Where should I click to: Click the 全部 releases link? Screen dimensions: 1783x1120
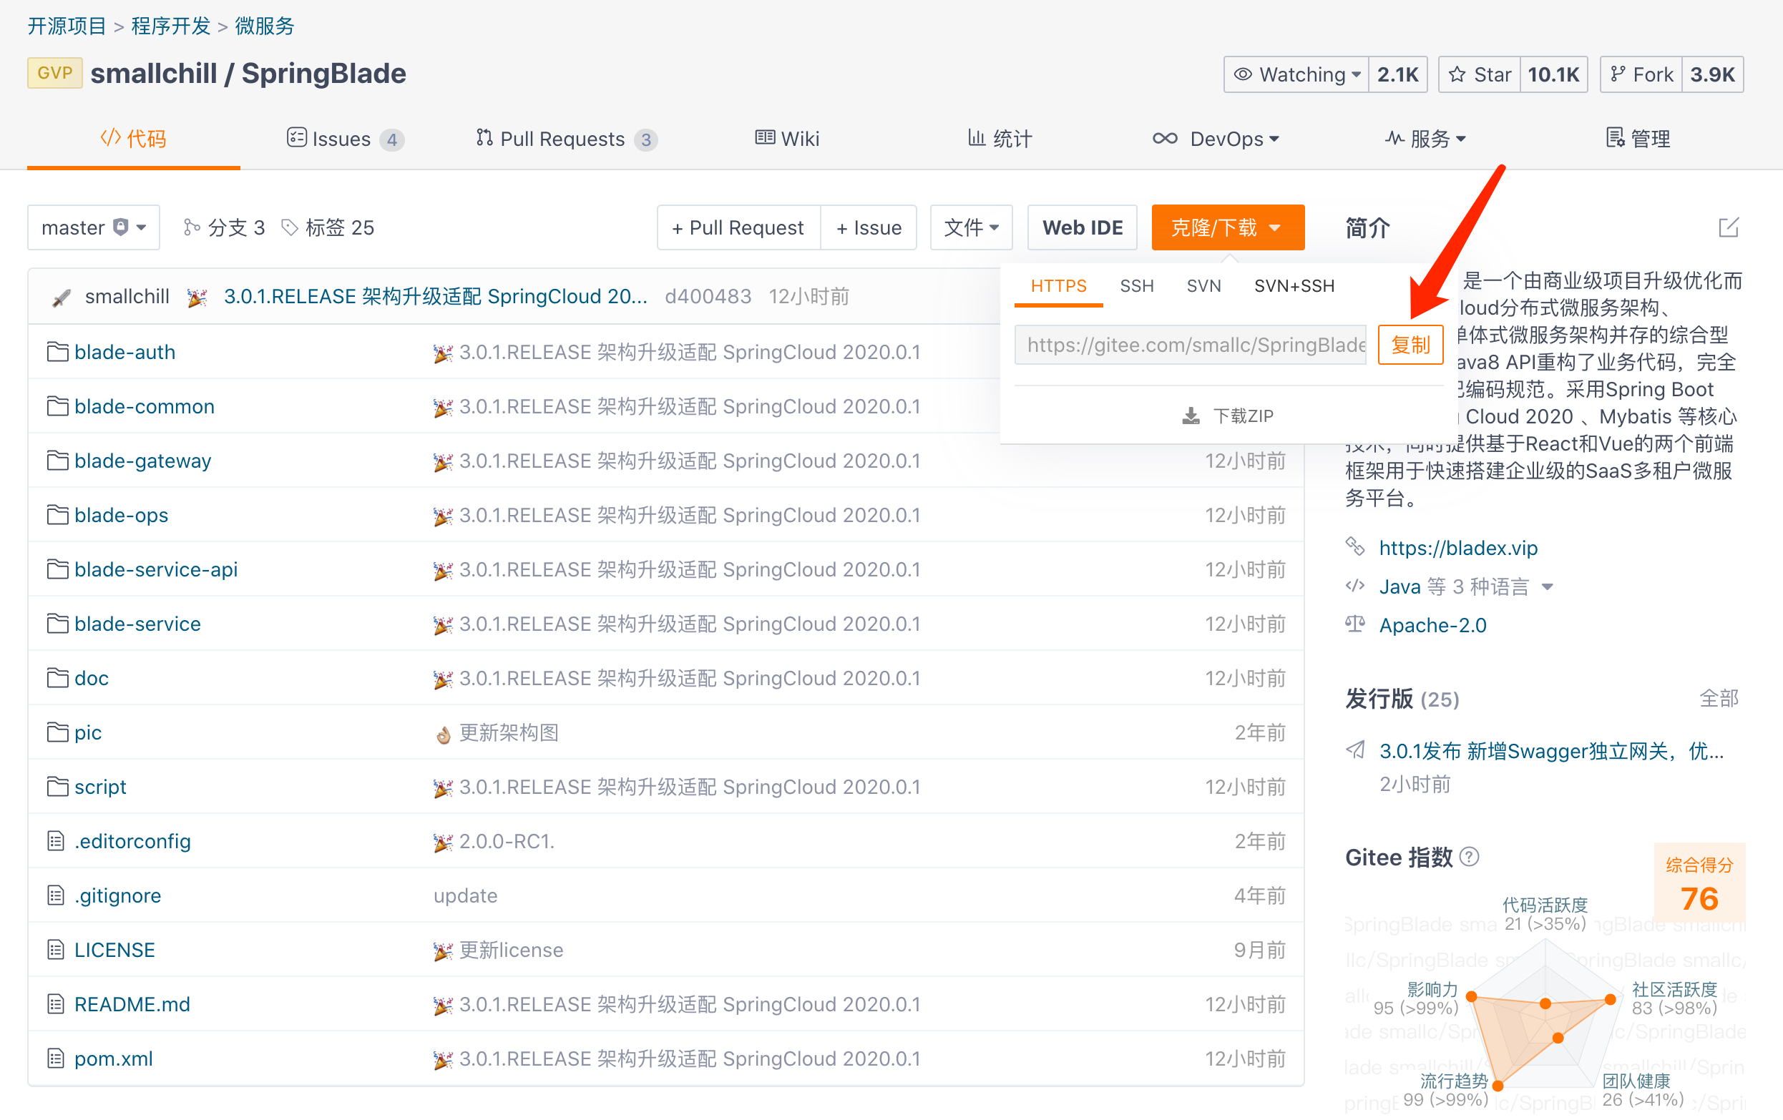click(x=1719, y=698)
